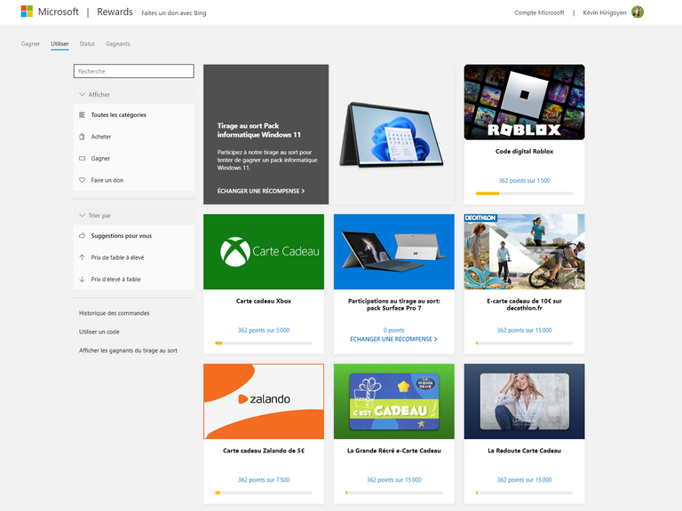Click 362 points sur 1 500 text

click(524, 180)
